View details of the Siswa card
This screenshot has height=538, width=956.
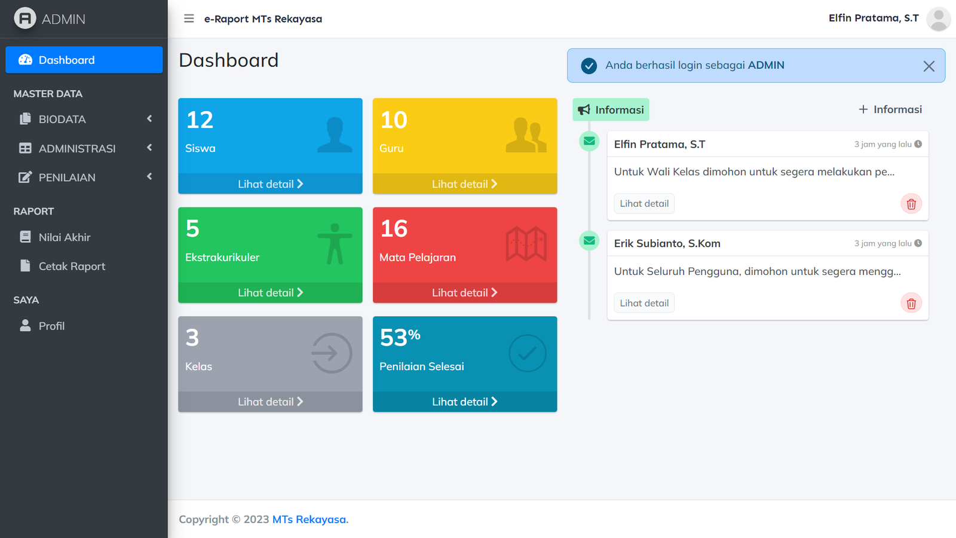click(270, 184)
